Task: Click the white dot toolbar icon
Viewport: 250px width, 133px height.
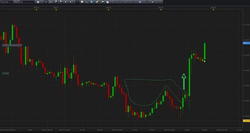Action: 71,2
